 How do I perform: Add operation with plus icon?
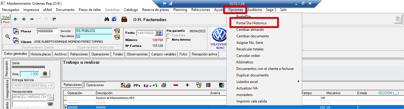click(187, 85)
